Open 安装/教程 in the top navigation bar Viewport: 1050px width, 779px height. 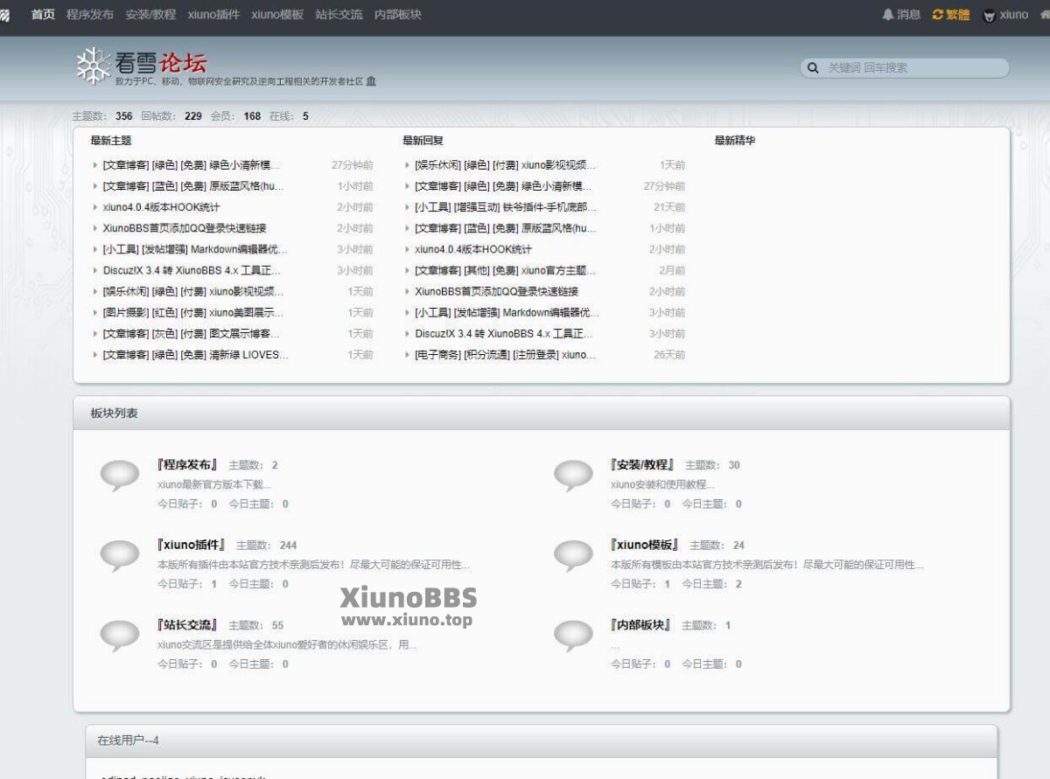(150, 15)
